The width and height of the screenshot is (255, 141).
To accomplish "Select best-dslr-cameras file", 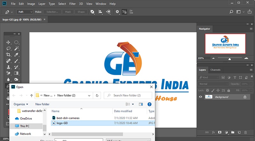I will click(68, 118).
